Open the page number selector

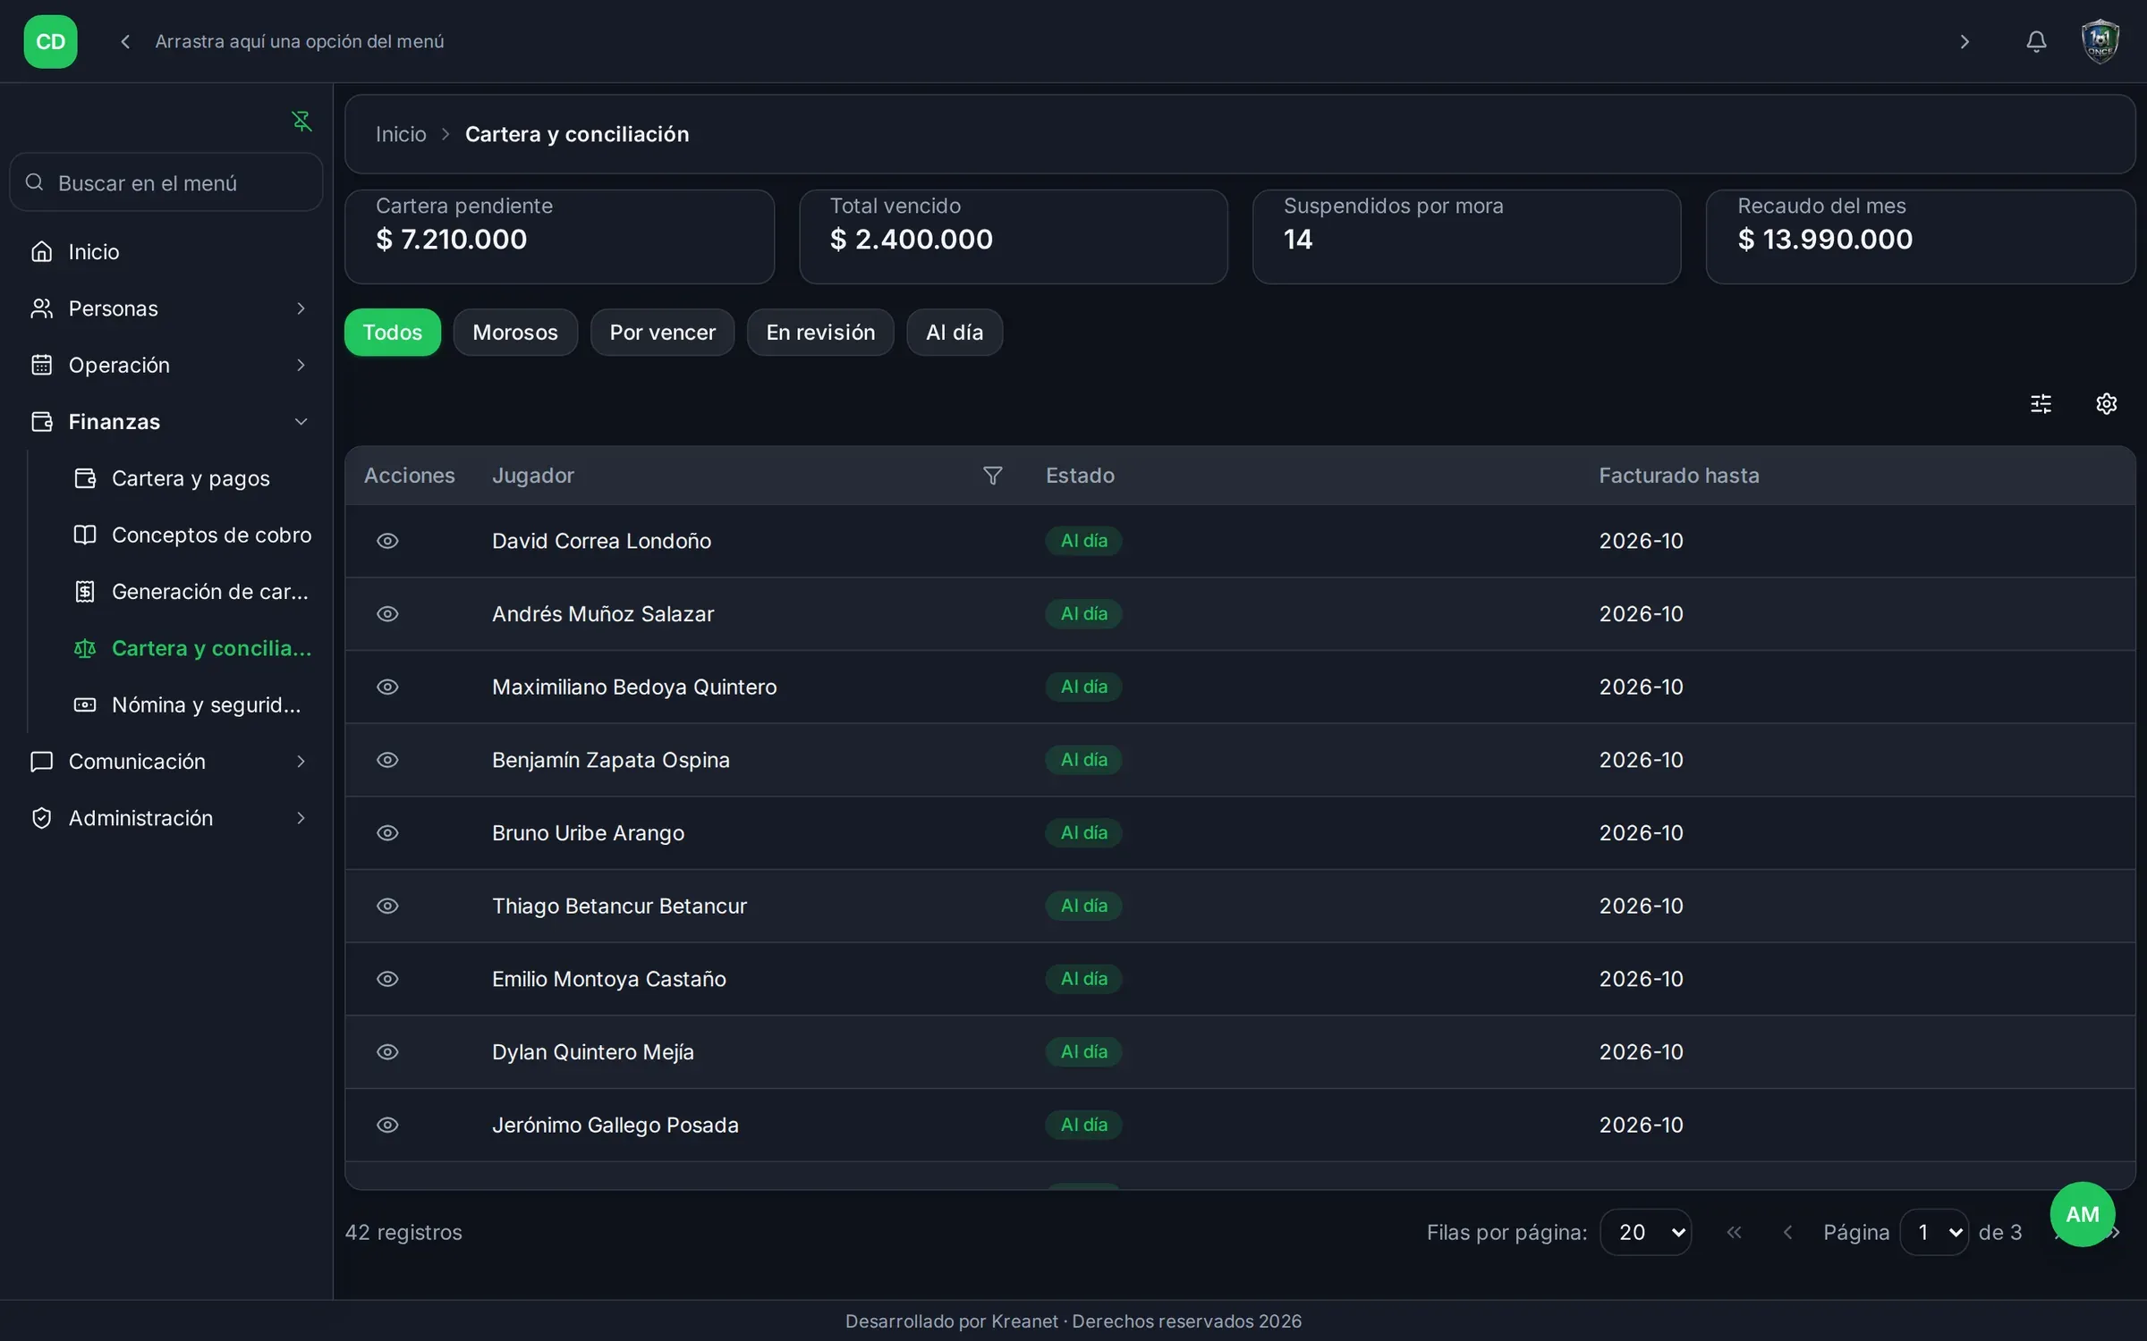pos(1934,1232)
